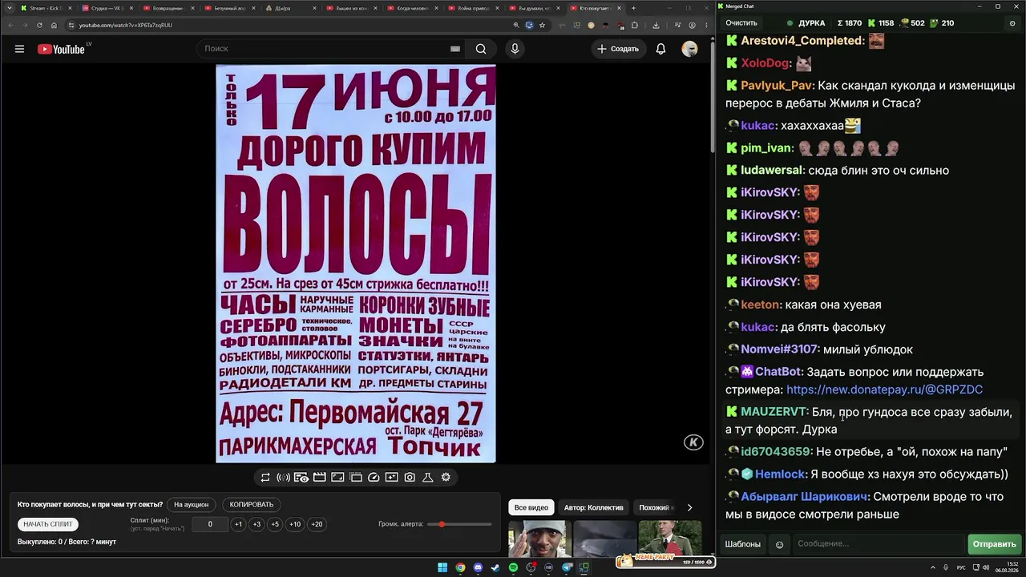Click the speedometer icon in player toolbar
Screen dimensions: 1026x577
[374, 477]
